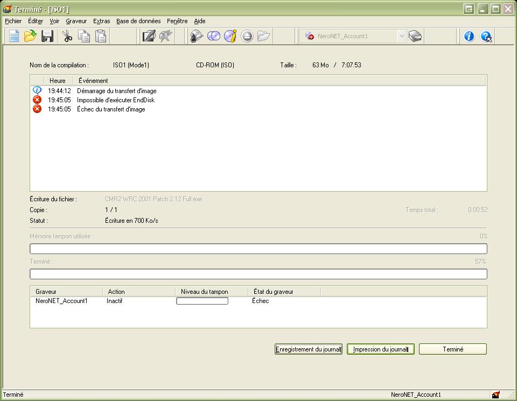Click the 'Terminé' status bar text
This screenshot has width=517, height=401.
pos(13,395)
